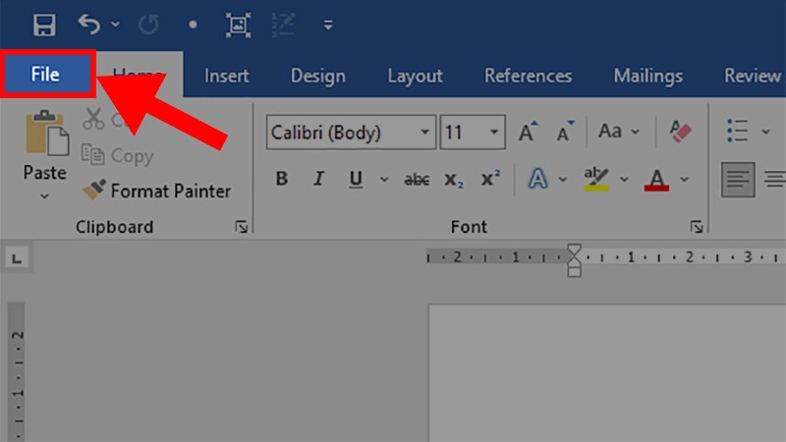Apply the red font color
Image resolution: width=786 pixels, height=442 pixels.
656,179
